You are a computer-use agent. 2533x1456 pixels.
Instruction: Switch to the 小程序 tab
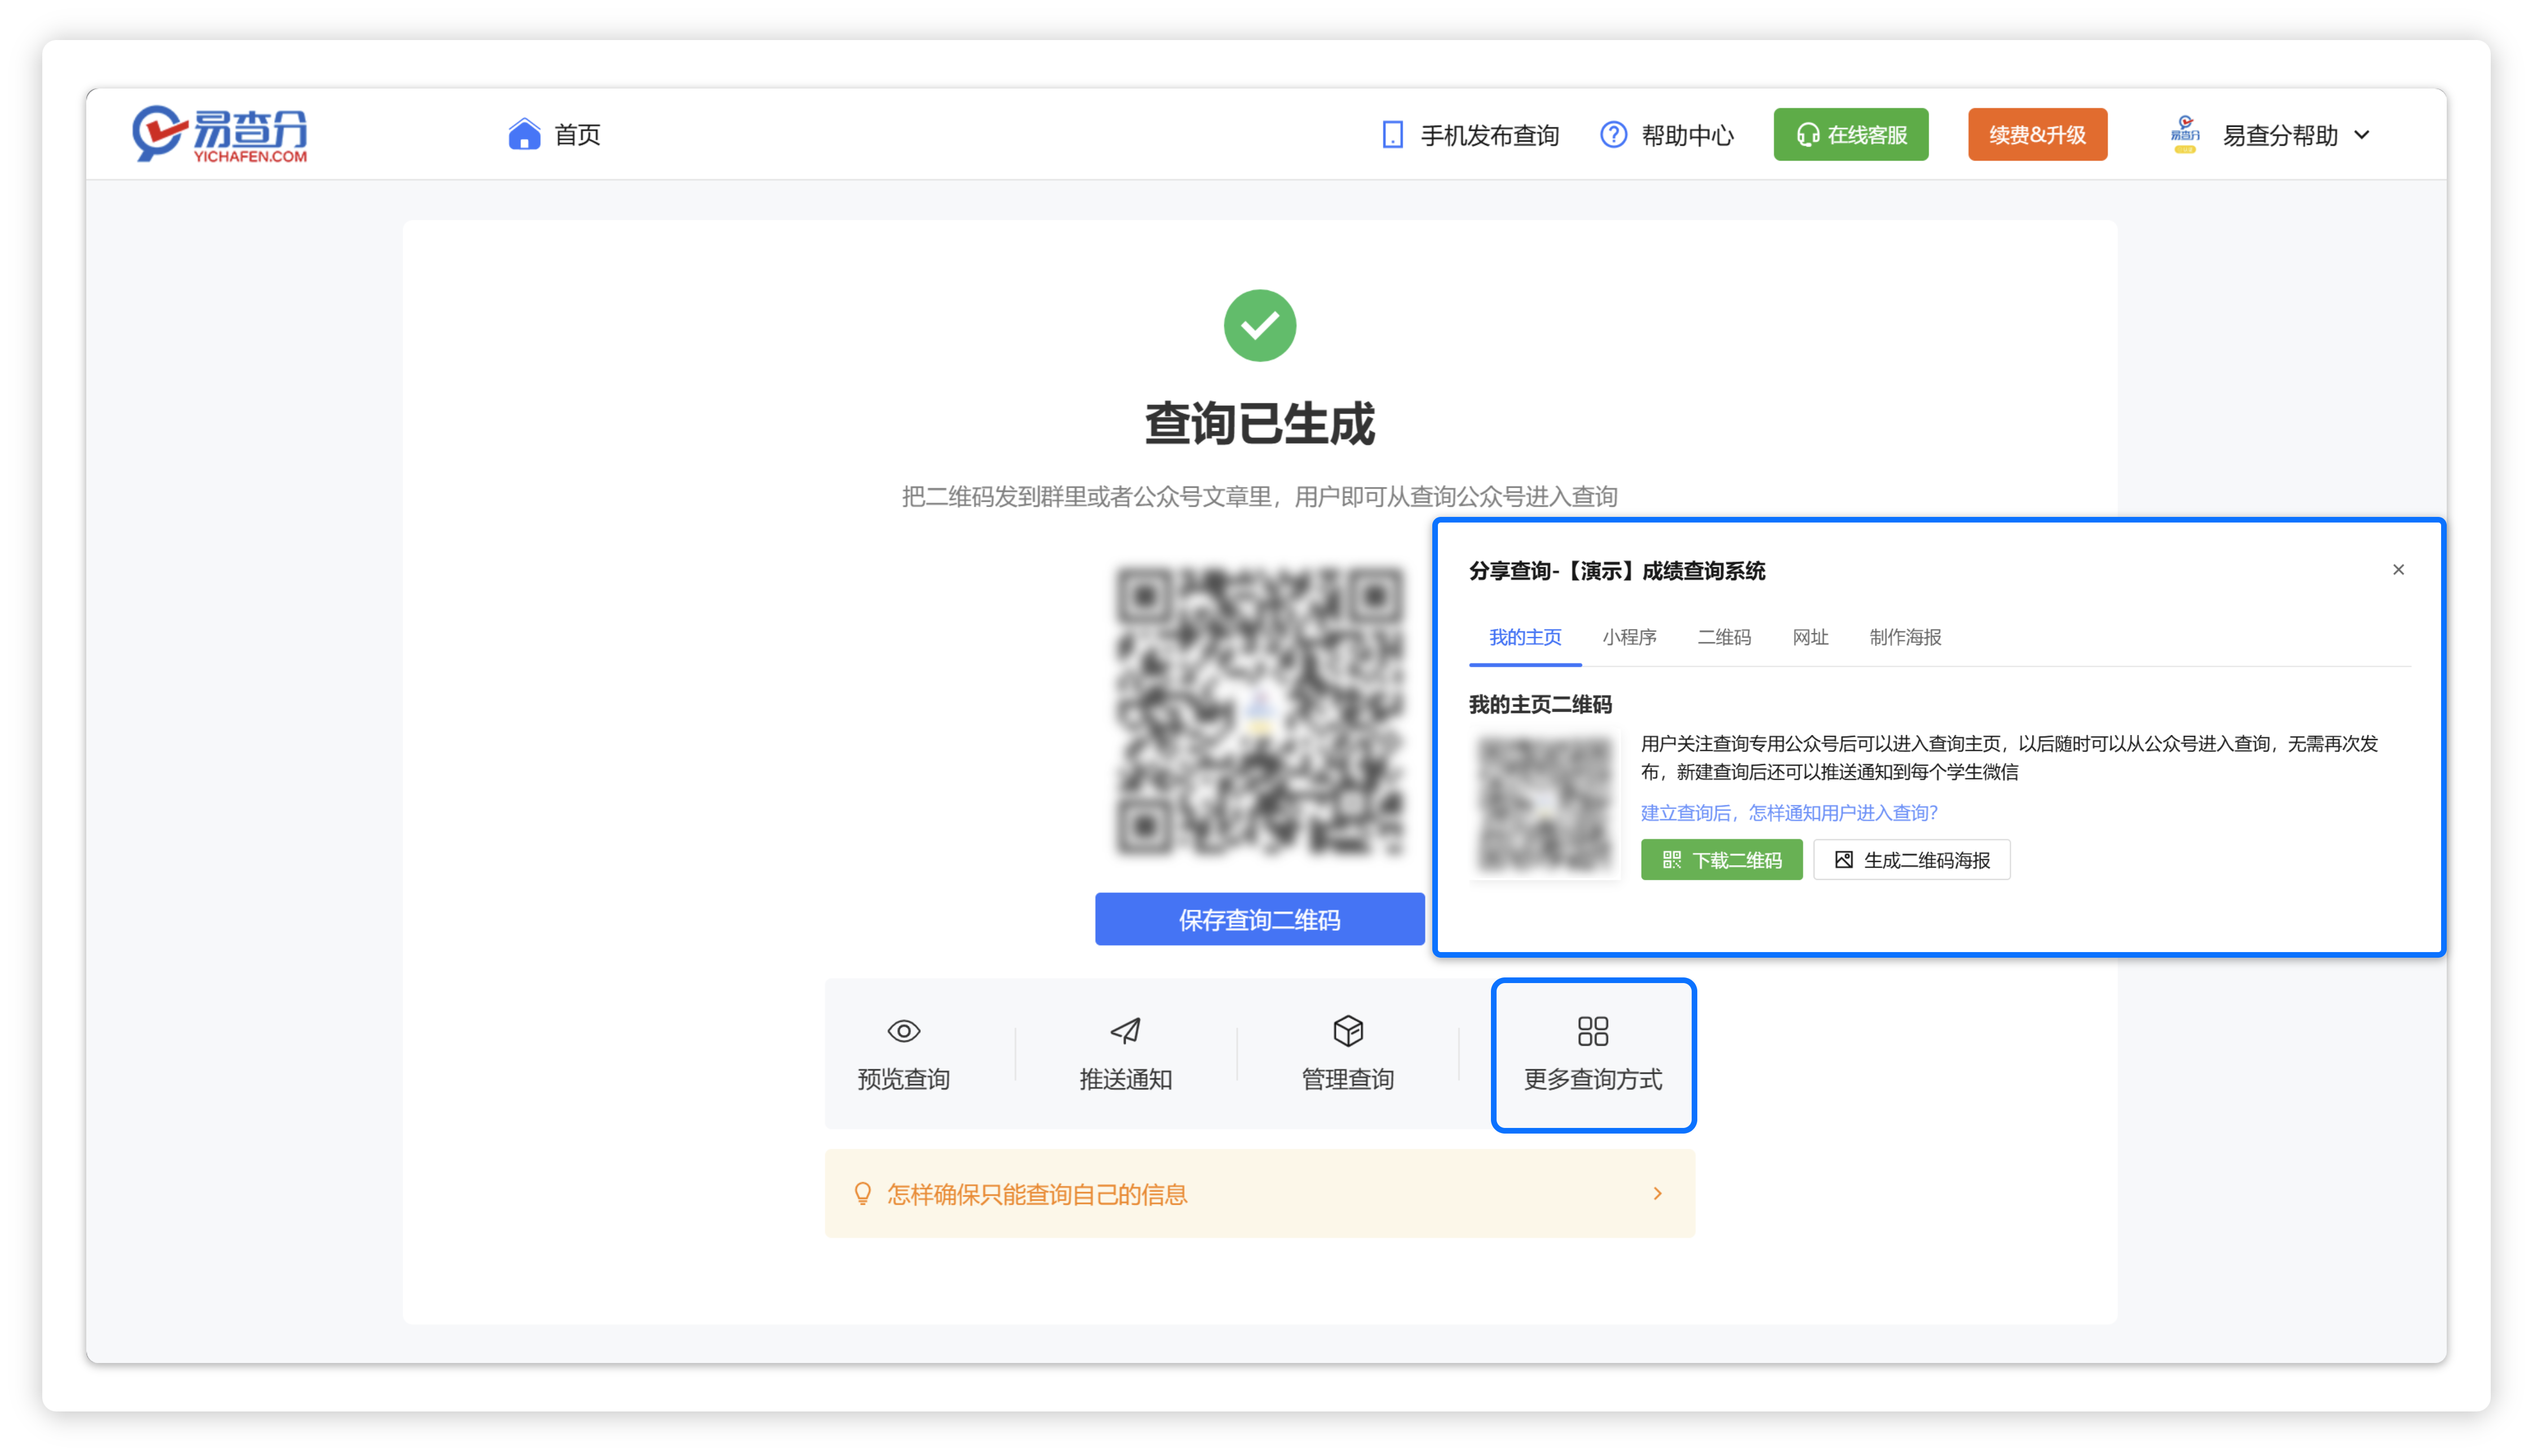pos(1629,637)
